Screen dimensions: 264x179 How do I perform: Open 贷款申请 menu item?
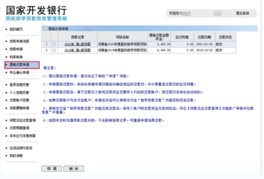[16, 49]
